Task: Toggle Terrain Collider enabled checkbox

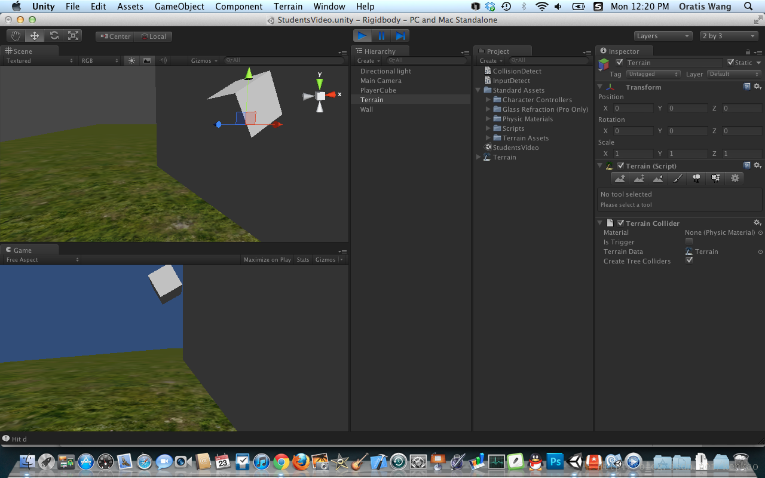Action: pos(620,223)
